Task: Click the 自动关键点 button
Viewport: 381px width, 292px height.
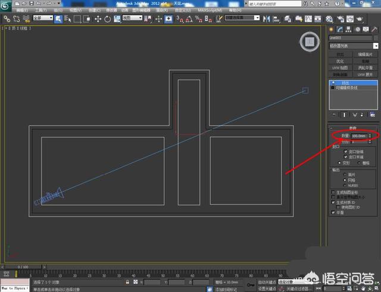Action: pos(267,282)
